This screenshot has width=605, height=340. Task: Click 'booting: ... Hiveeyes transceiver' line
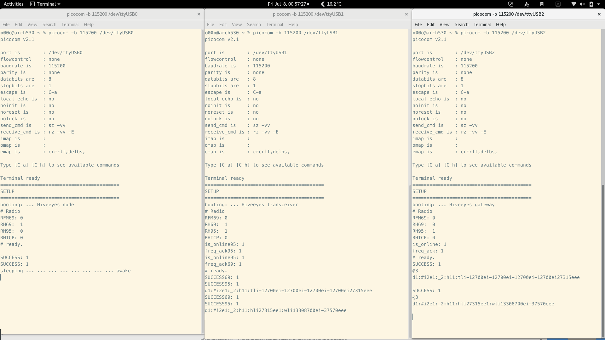click(251, 205)
